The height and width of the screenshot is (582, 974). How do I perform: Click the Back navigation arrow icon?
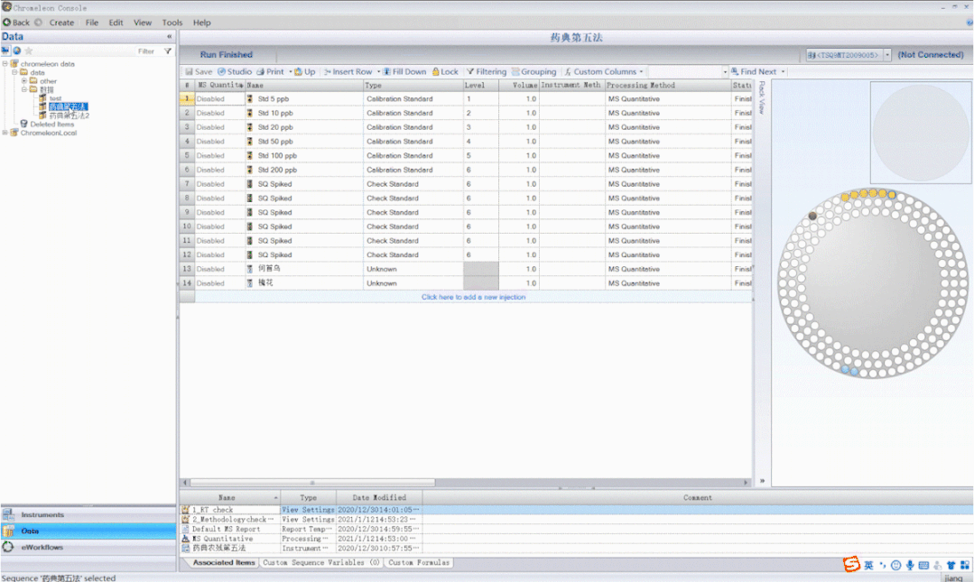(6, 23)
